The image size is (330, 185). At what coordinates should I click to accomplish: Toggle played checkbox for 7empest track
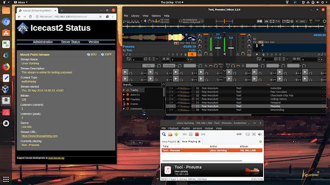(x=193, y=103)
